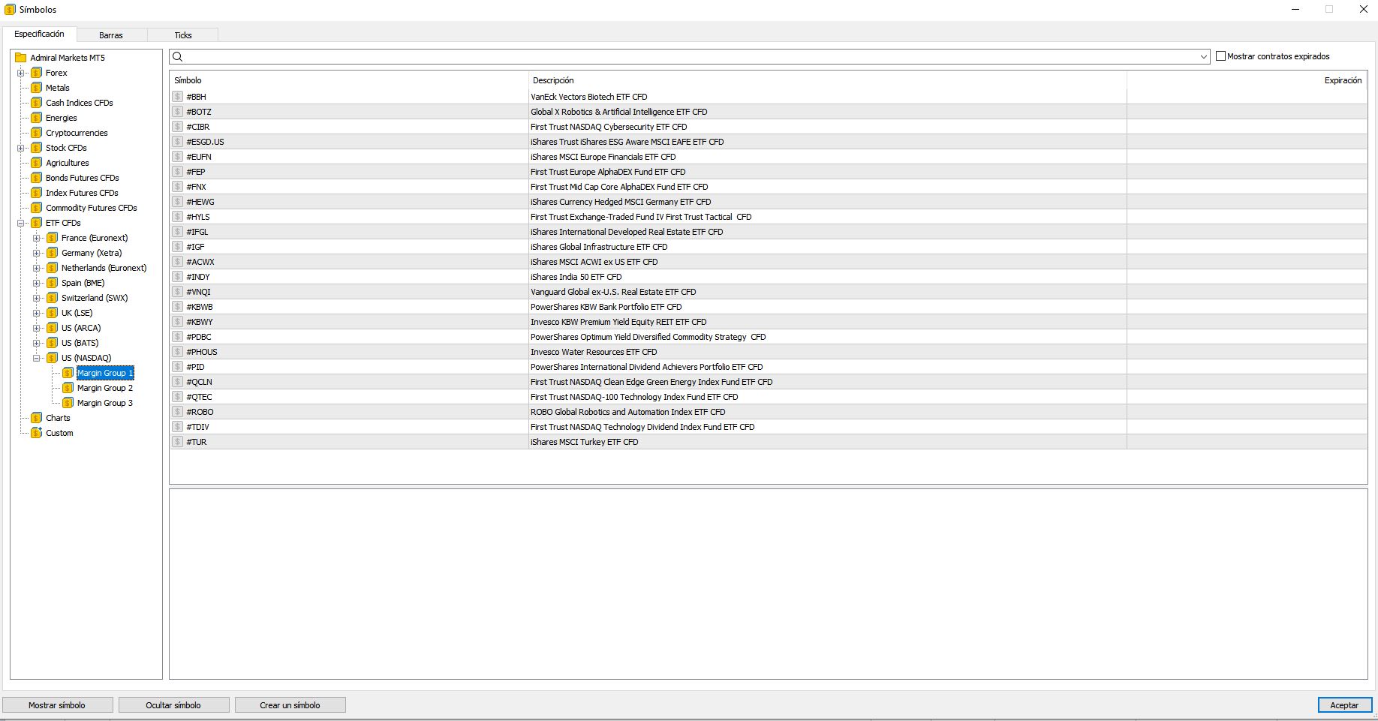Sort by the Descripción column header
Screen dimensions: 1378x721
point(828,80)
